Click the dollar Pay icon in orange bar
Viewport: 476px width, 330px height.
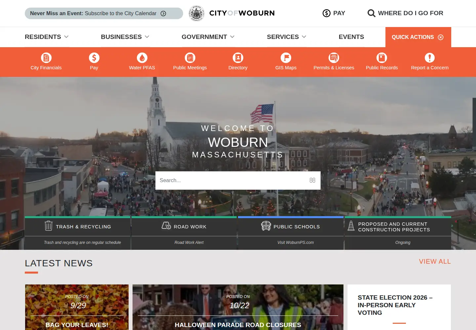[94, 58]
